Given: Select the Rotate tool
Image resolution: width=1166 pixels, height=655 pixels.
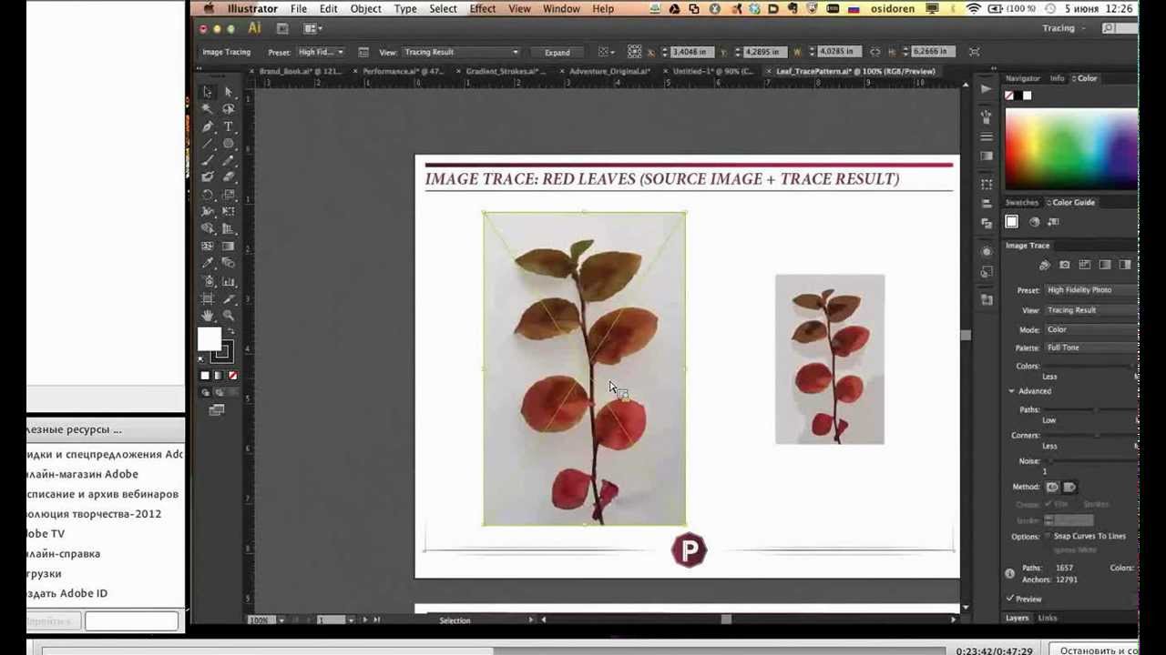Looking at the screenshot, I should click(x=208, y=195).
